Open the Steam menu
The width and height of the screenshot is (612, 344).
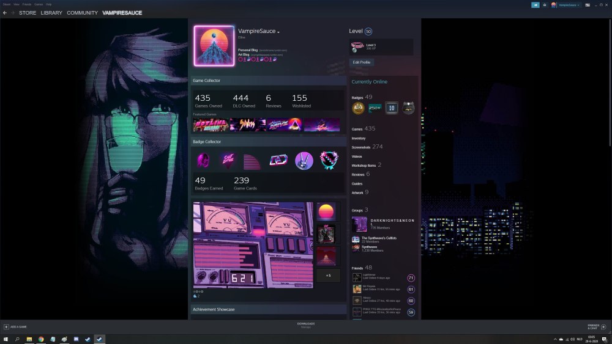(7, 4)
